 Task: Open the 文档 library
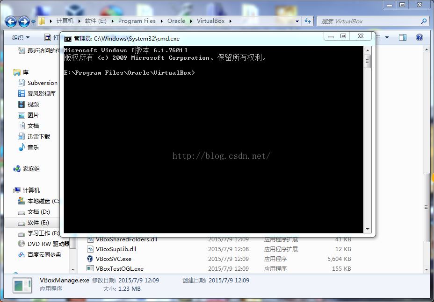point(29,126)
